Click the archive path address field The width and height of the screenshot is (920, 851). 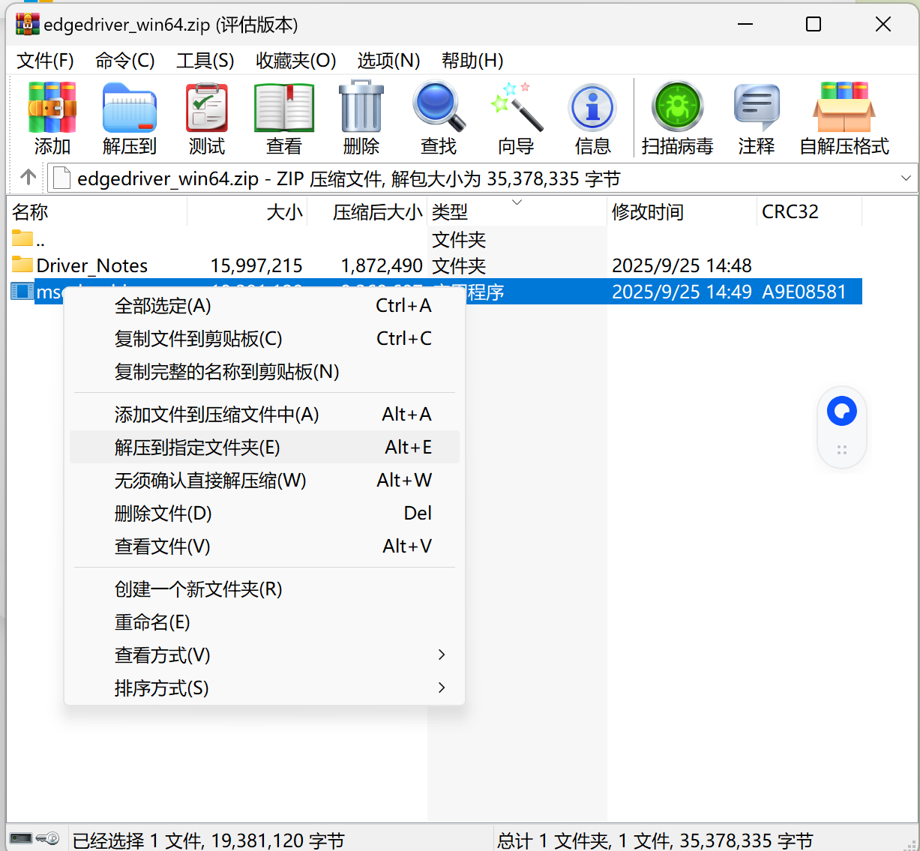click(x=483, y=178)
